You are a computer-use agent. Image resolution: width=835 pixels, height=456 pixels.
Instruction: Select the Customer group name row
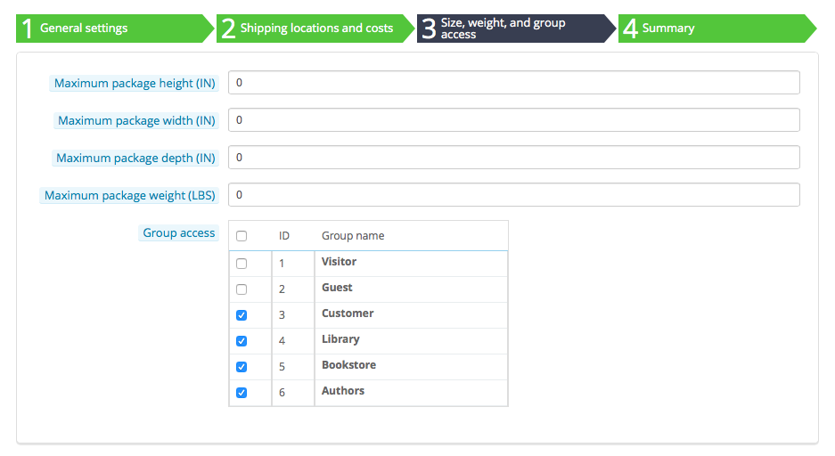tap(348, 313)
